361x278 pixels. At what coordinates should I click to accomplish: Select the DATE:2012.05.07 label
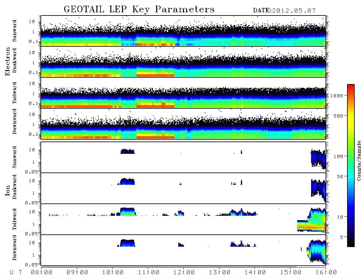[284, 11]
